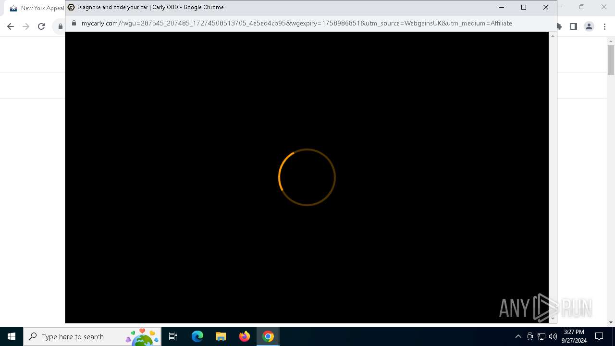The image size is (615, 346).
Task: Open the Windows Start menu
Action: (x=12, y=336)
